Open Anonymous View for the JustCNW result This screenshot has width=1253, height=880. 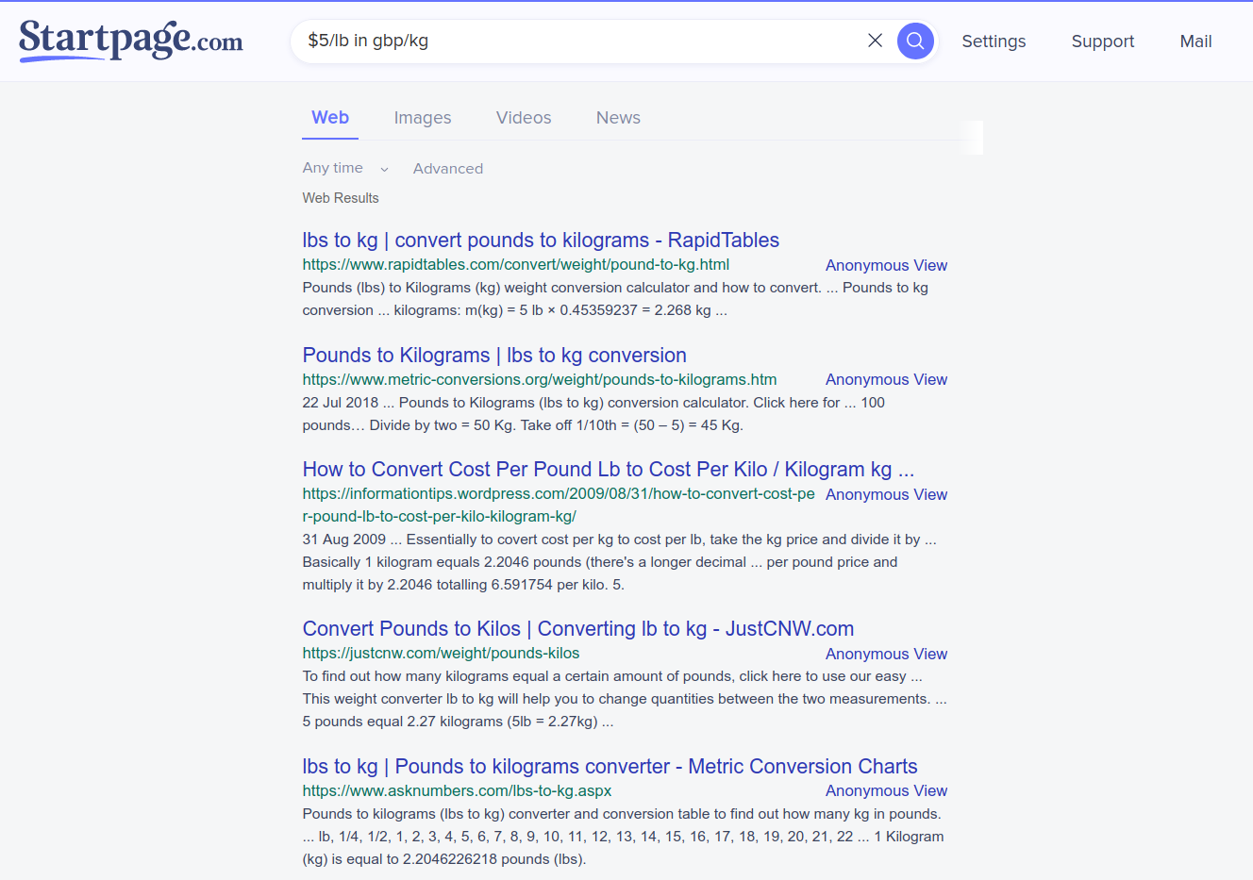[886, 655]
